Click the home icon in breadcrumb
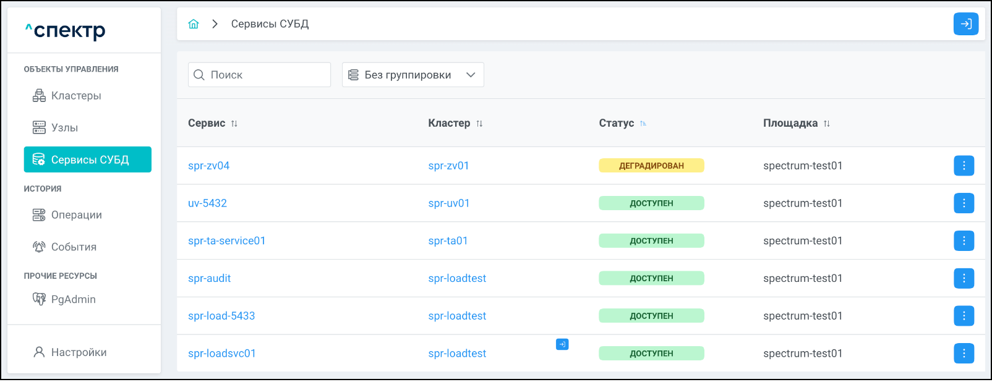Screen dimensions: 992x382 [x=194, y=24]
